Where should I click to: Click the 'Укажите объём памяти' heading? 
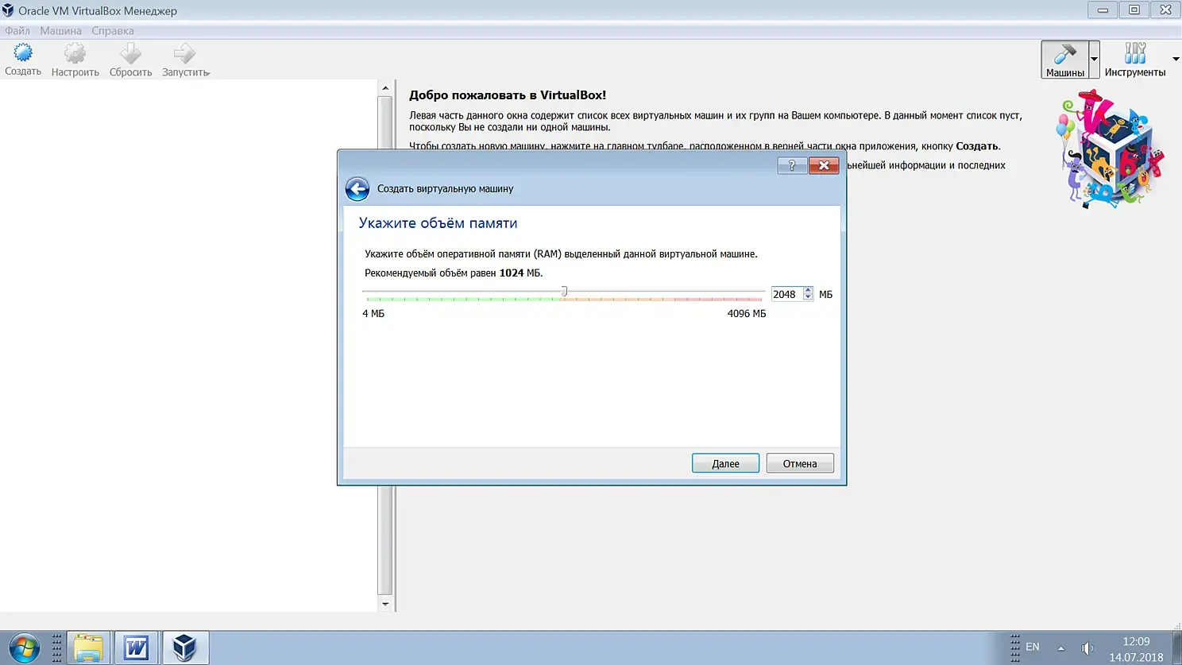click(438, 223)
